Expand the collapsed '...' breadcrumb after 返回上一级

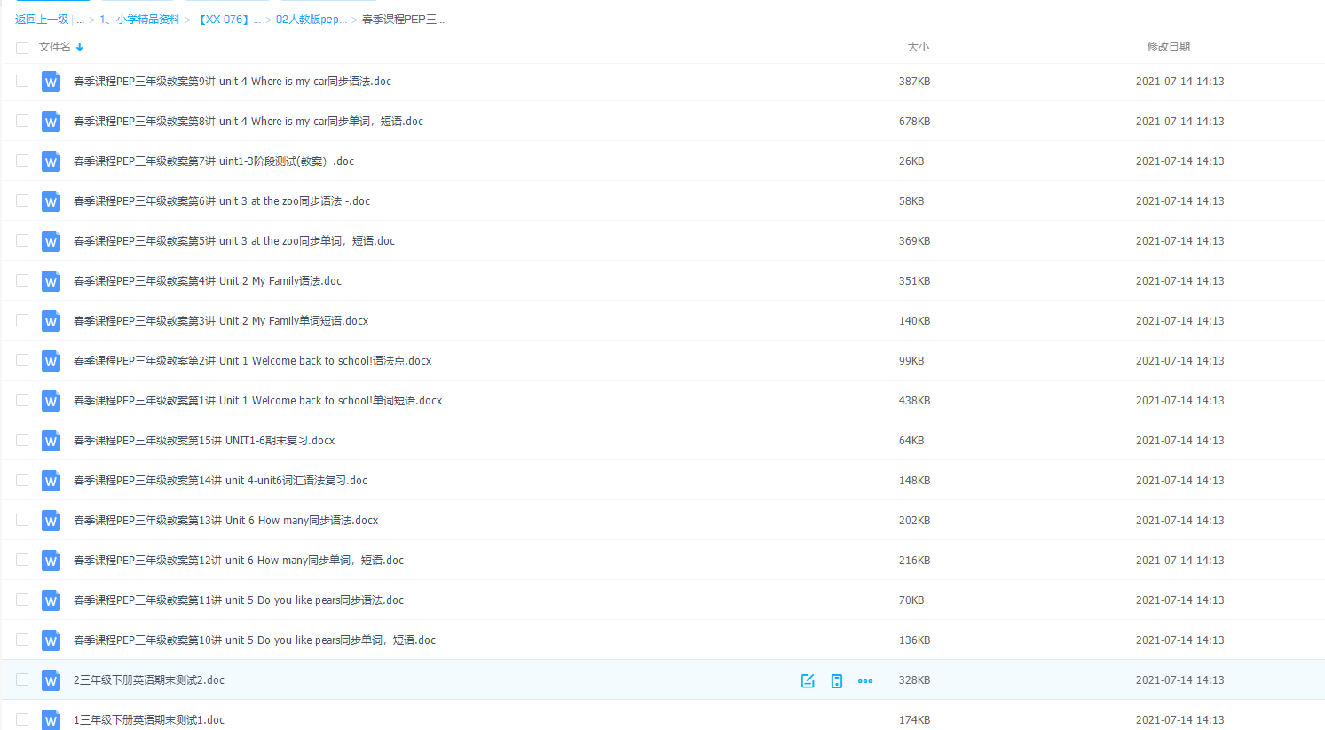(80, 20)
